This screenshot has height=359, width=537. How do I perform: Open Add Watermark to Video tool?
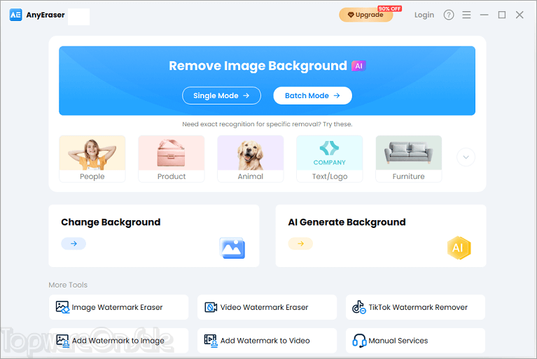267,341
